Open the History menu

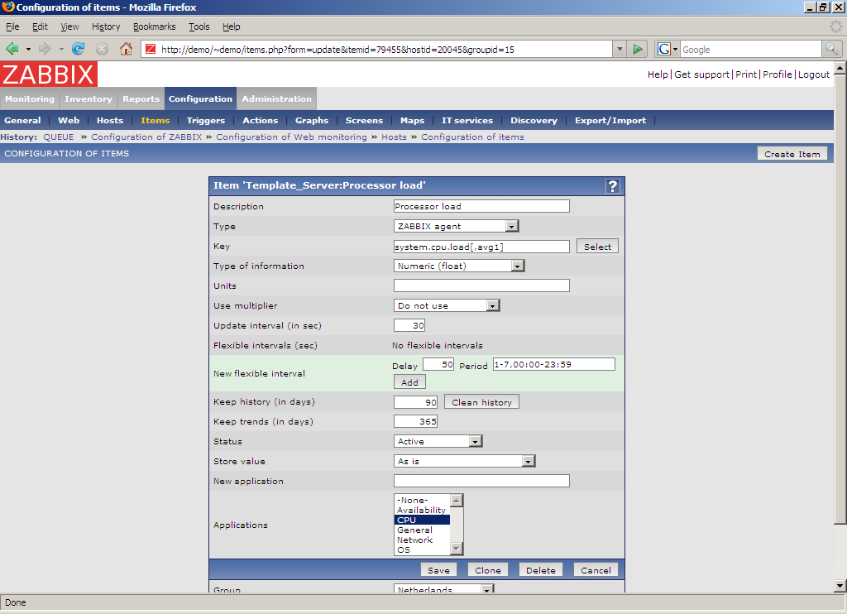coord(106,26)
